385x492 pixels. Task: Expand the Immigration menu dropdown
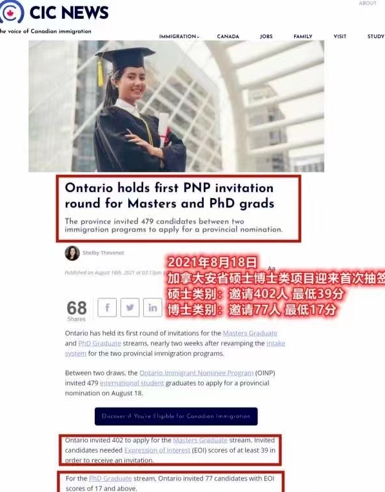(179, 36)
